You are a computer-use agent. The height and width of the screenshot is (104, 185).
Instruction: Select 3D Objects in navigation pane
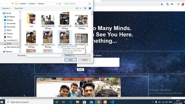coord(11,17)
